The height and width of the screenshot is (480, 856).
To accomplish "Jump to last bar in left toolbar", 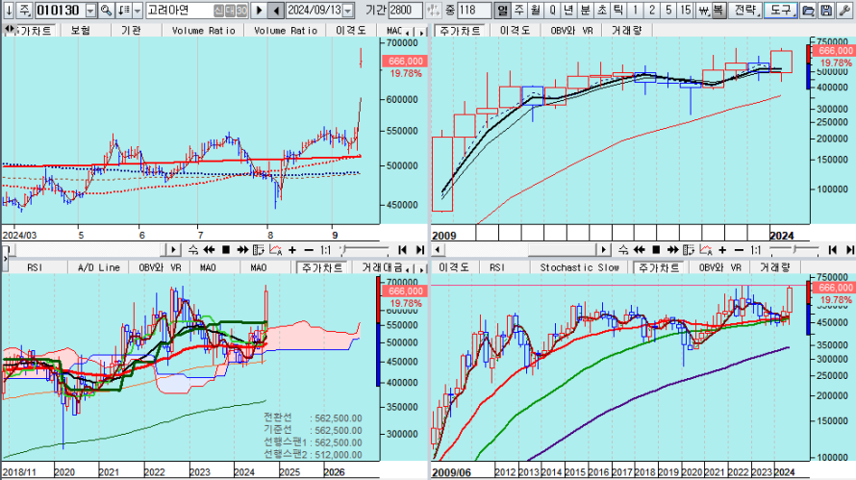I will click(419, 250).
